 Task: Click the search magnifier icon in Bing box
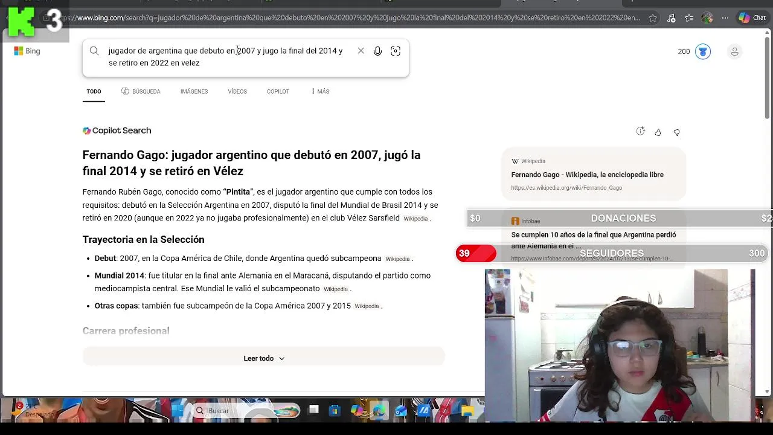coord(94,51)
